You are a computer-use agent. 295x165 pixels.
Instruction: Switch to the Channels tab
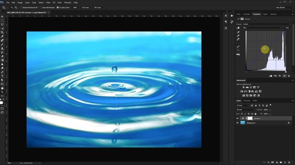247,101
